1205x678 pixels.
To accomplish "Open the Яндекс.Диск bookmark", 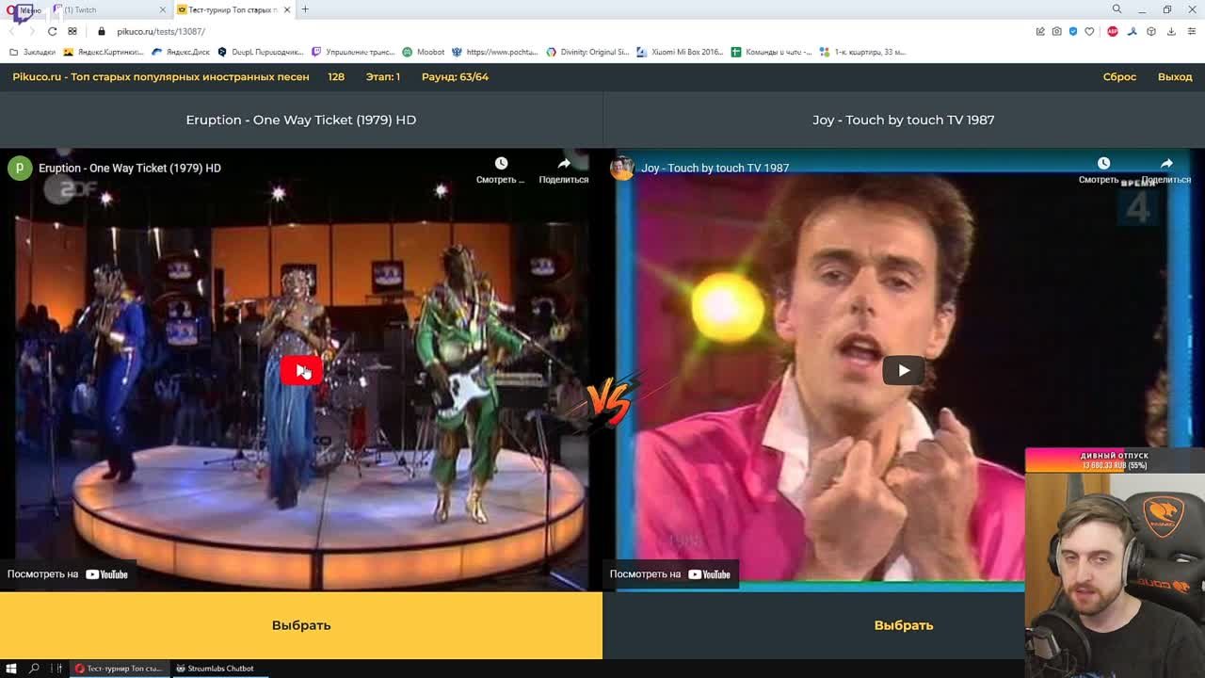I will pyautogui.click(x=181, y=52).
